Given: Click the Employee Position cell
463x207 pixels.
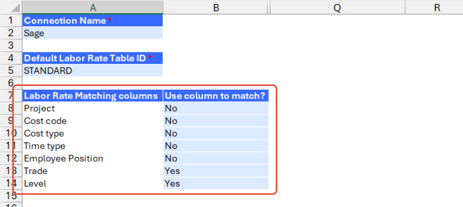Looking at the screenshot, I should [x=93, y=158].
